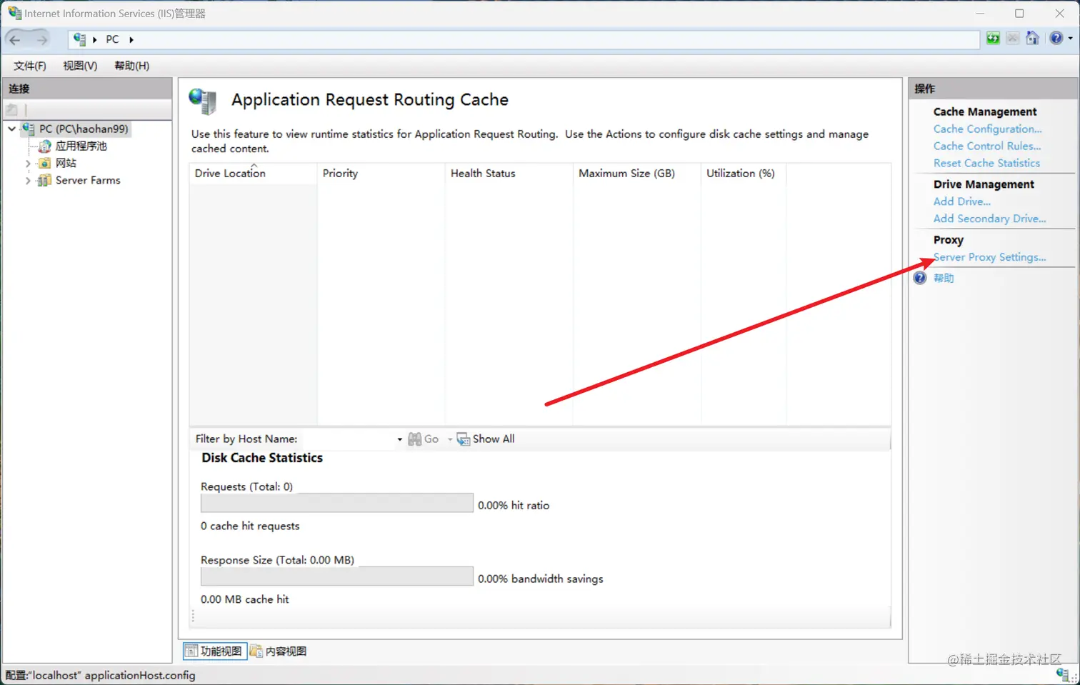Sort by the Priority column header
Image resolution: width=1080 pixels, height=685 pixels.
tap(381, 174)
